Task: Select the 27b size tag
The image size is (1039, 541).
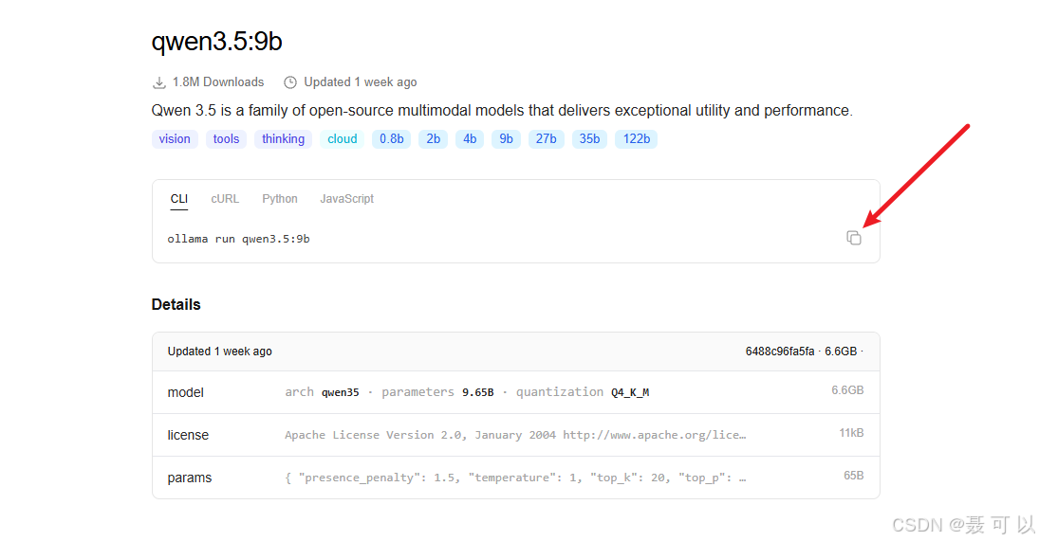Action: [x=546, y=139]
